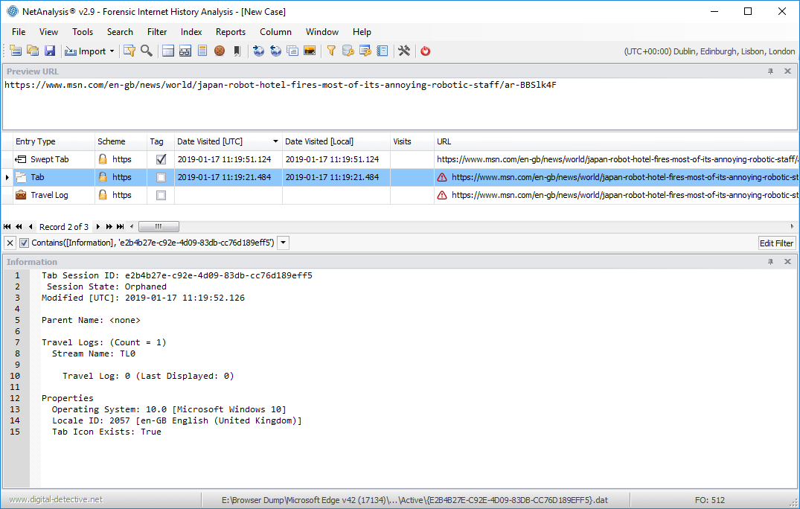
Task: Open case folder icon in toolbar
Action: [x=33, y=51]
